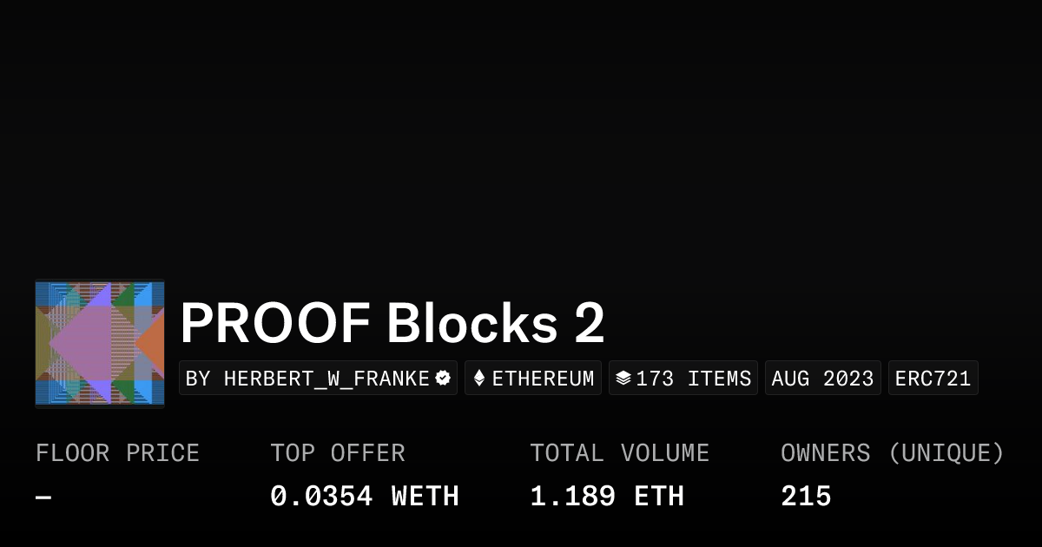Toggle the verification badge on HERBERT_W_FRANKE
This screenshot has width=1042, height=547.
click(442, 378)
